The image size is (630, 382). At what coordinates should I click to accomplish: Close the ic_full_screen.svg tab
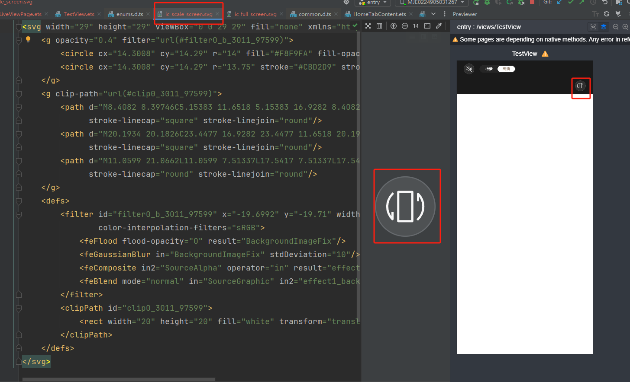(281, 14)
